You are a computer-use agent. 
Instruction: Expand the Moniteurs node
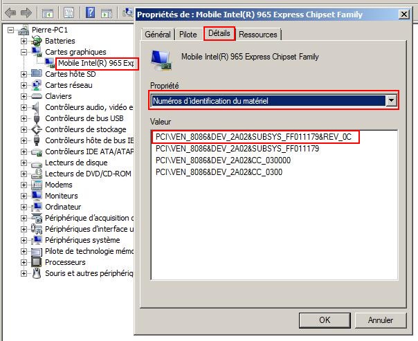24,196
